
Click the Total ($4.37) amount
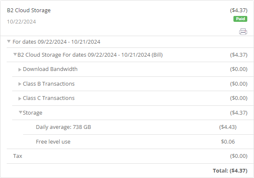coord(230,171)
